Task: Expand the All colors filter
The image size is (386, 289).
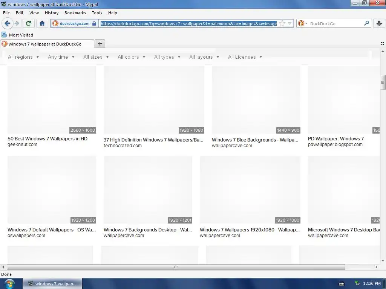Action: click(131, 57)
